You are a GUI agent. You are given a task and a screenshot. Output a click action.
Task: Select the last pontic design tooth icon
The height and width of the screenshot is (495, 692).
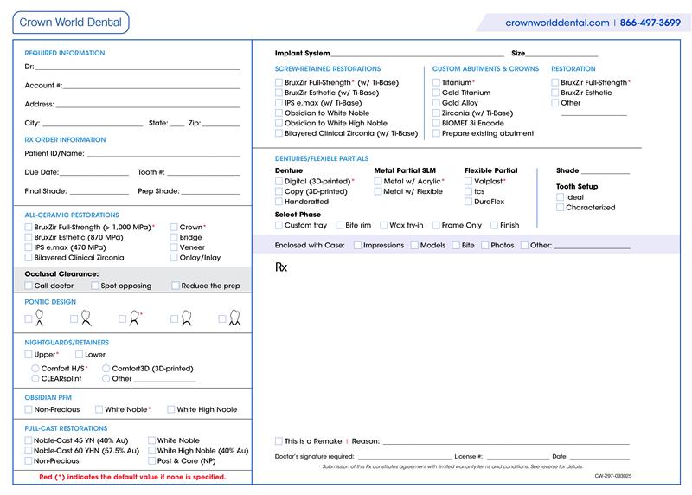click(x=233, y=318)
